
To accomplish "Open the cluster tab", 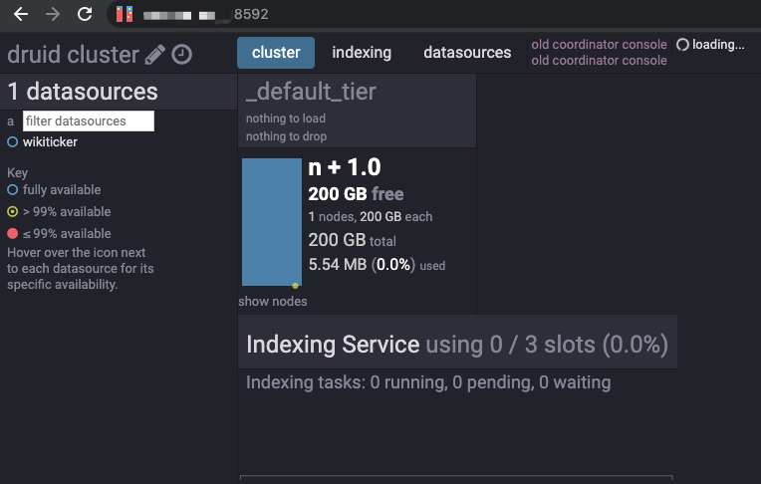I will [276, 53].
